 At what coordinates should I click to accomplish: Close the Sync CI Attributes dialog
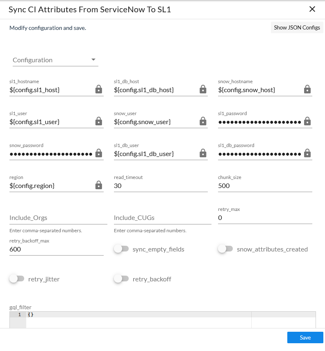[312, 9]
